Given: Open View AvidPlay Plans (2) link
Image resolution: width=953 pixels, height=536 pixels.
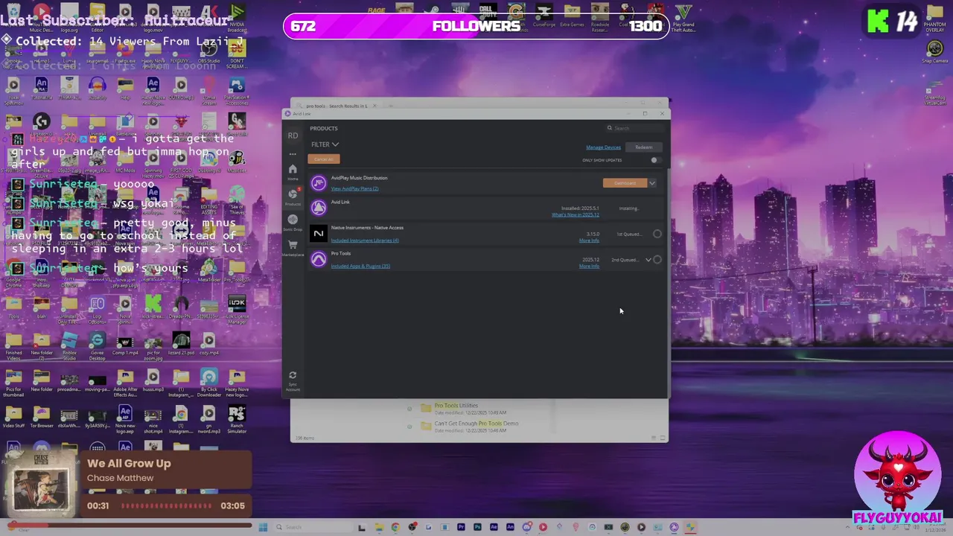Looking at the screenshot, I should point(354,188).
